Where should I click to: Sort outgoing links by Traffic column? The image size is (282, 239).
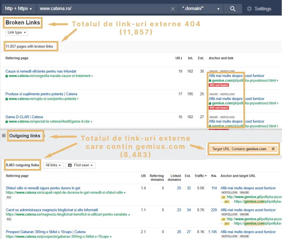click(x=200, y=176)
